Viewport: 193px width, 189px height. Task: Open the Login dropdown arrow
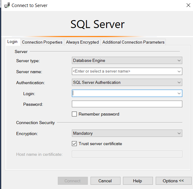pyautogui.click(x=179, y=93)
